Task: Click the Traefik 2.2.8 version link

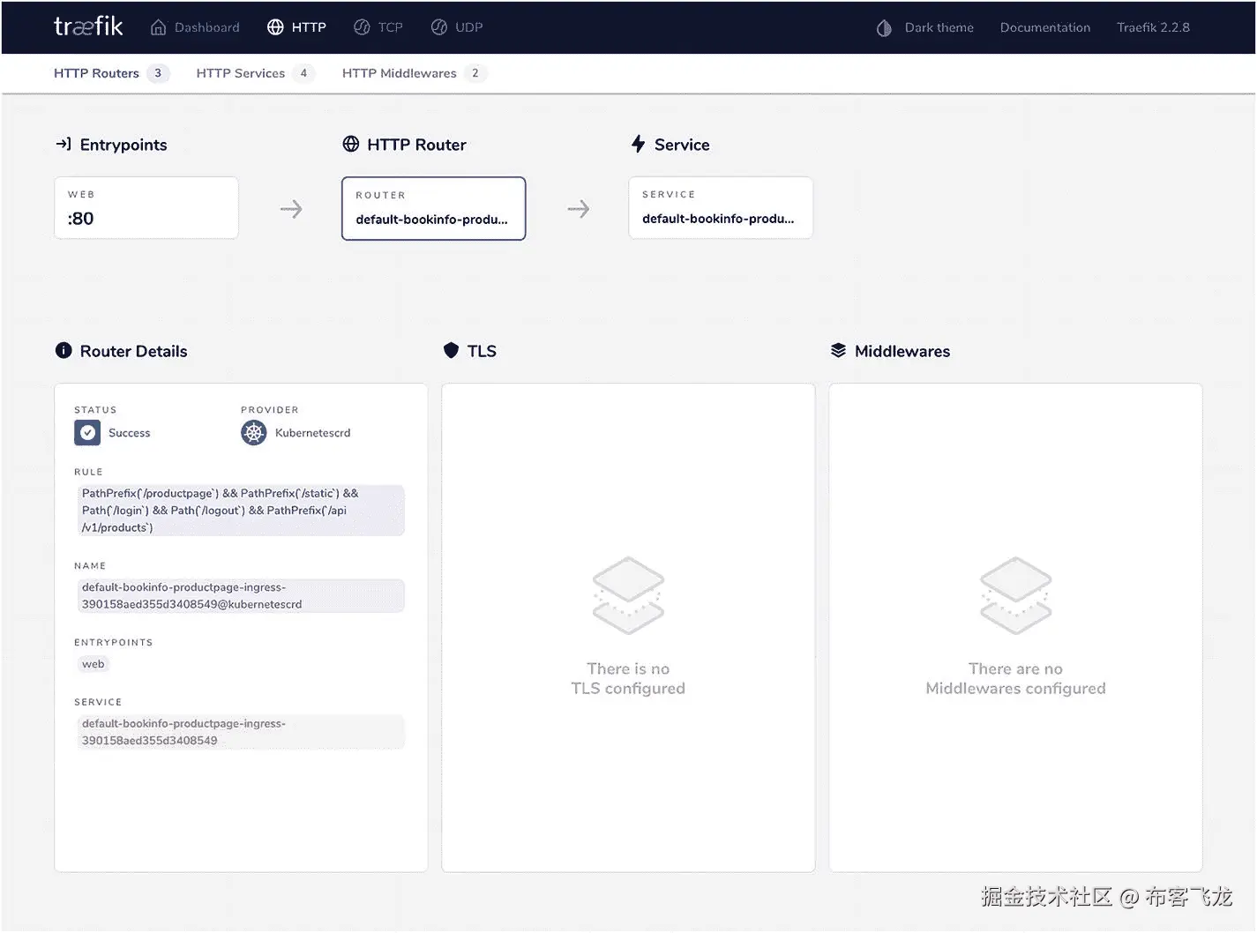Action: pos(1153,27)
